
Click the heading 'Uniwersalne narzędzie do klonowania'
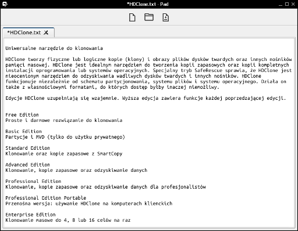coord(54,48)
